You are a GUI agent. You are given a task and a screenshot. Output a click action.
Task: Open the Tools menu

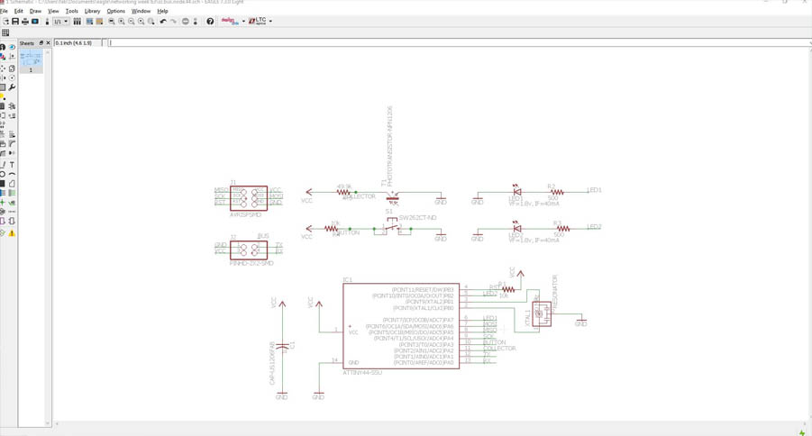(72, 11)
